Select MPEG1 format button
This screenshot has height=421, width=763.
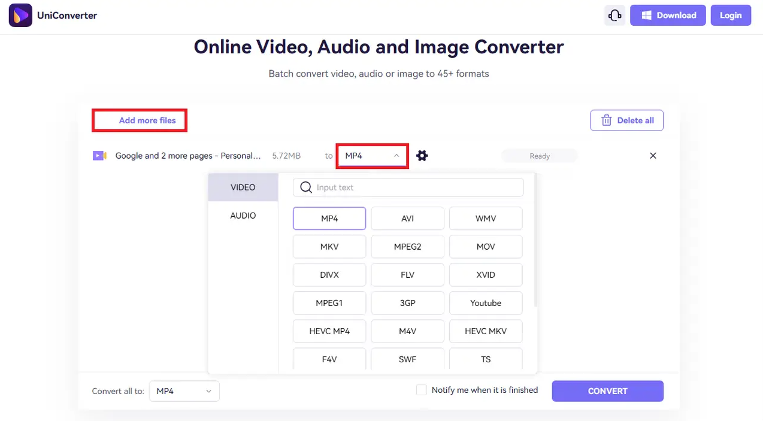pyautogui.click(x=329, y=303)
